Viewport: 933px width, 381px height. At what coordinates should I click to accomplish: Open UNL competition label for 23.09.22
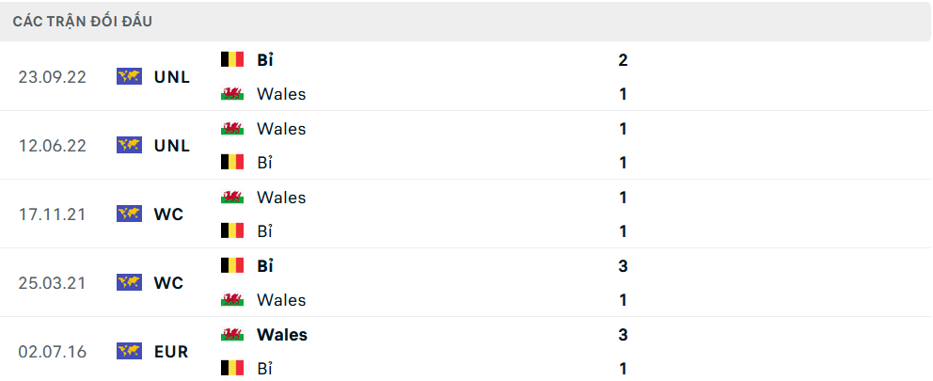(172, 77)
